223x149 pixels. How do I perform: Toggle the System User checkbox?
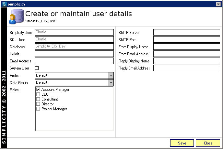(37, 68)
